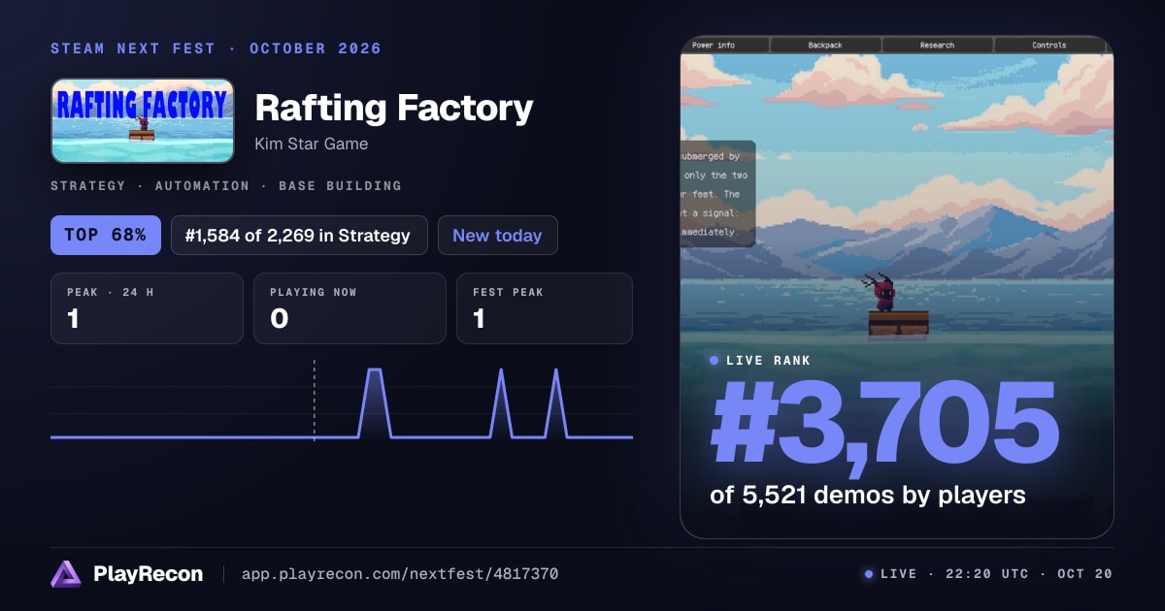Click the BASE BUILDING genre tag
Screen dimensions: 1165x611
click(x=340, y=185)
